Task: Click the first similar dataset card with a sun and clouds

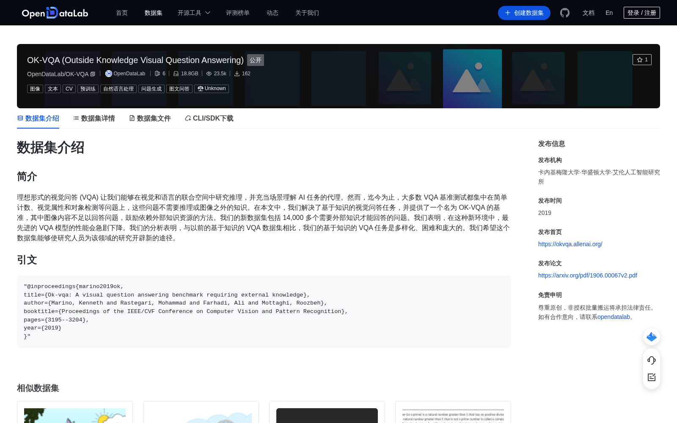Action: [75, 412]
